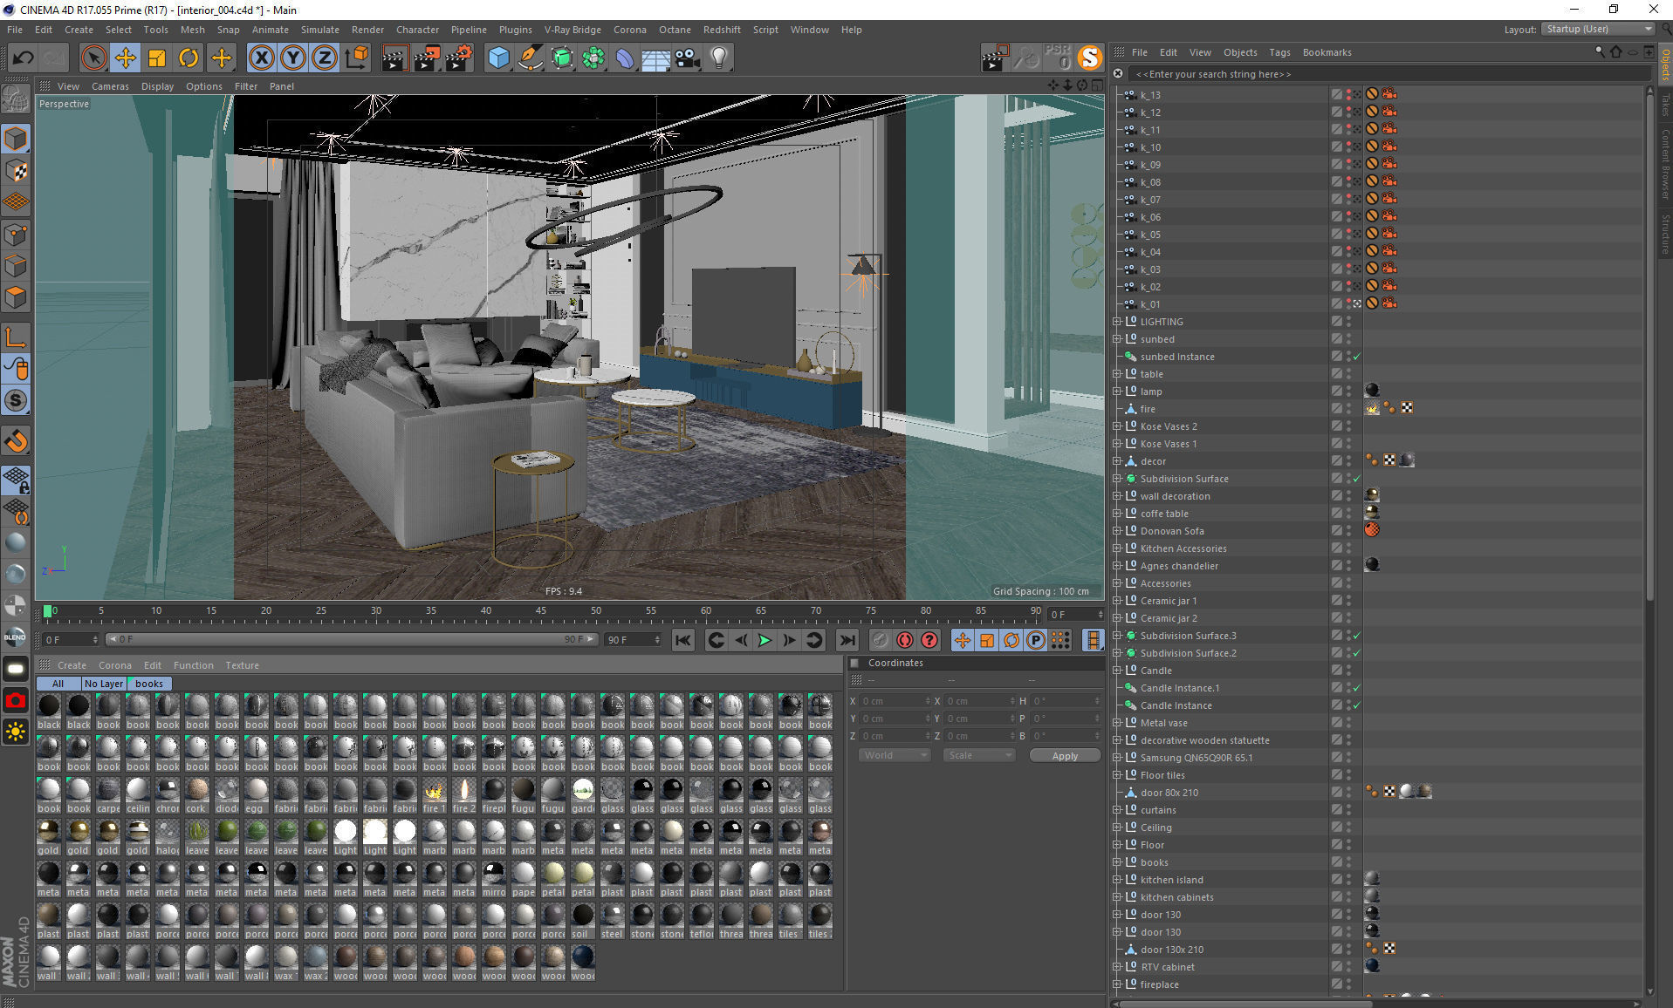Select the Rotate tool
Viewport: 1673px width, 1008px height.
coord(189,58)
